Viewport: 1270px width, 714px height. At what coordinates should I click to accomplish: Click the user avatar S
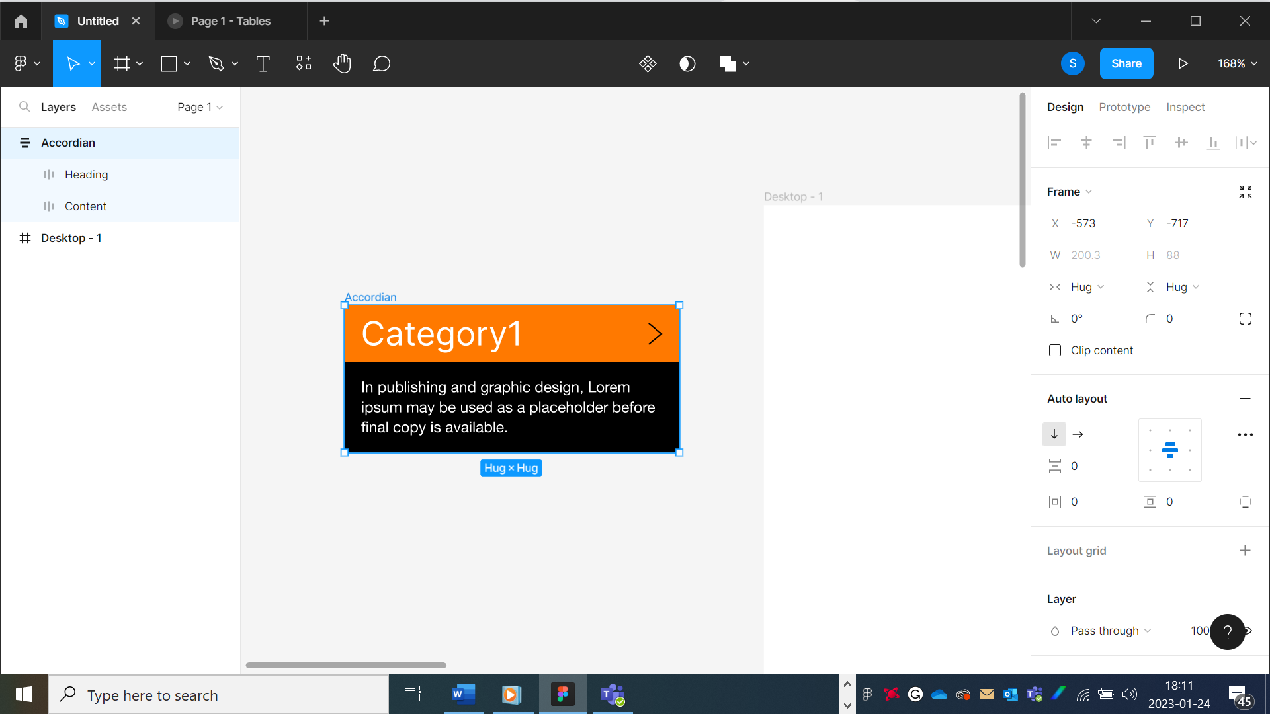click(x=1072, y=63)
